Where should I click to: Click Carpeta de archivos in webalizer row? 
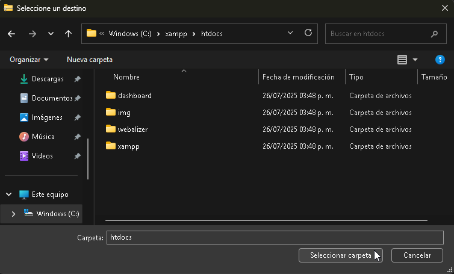pos(380,129)
